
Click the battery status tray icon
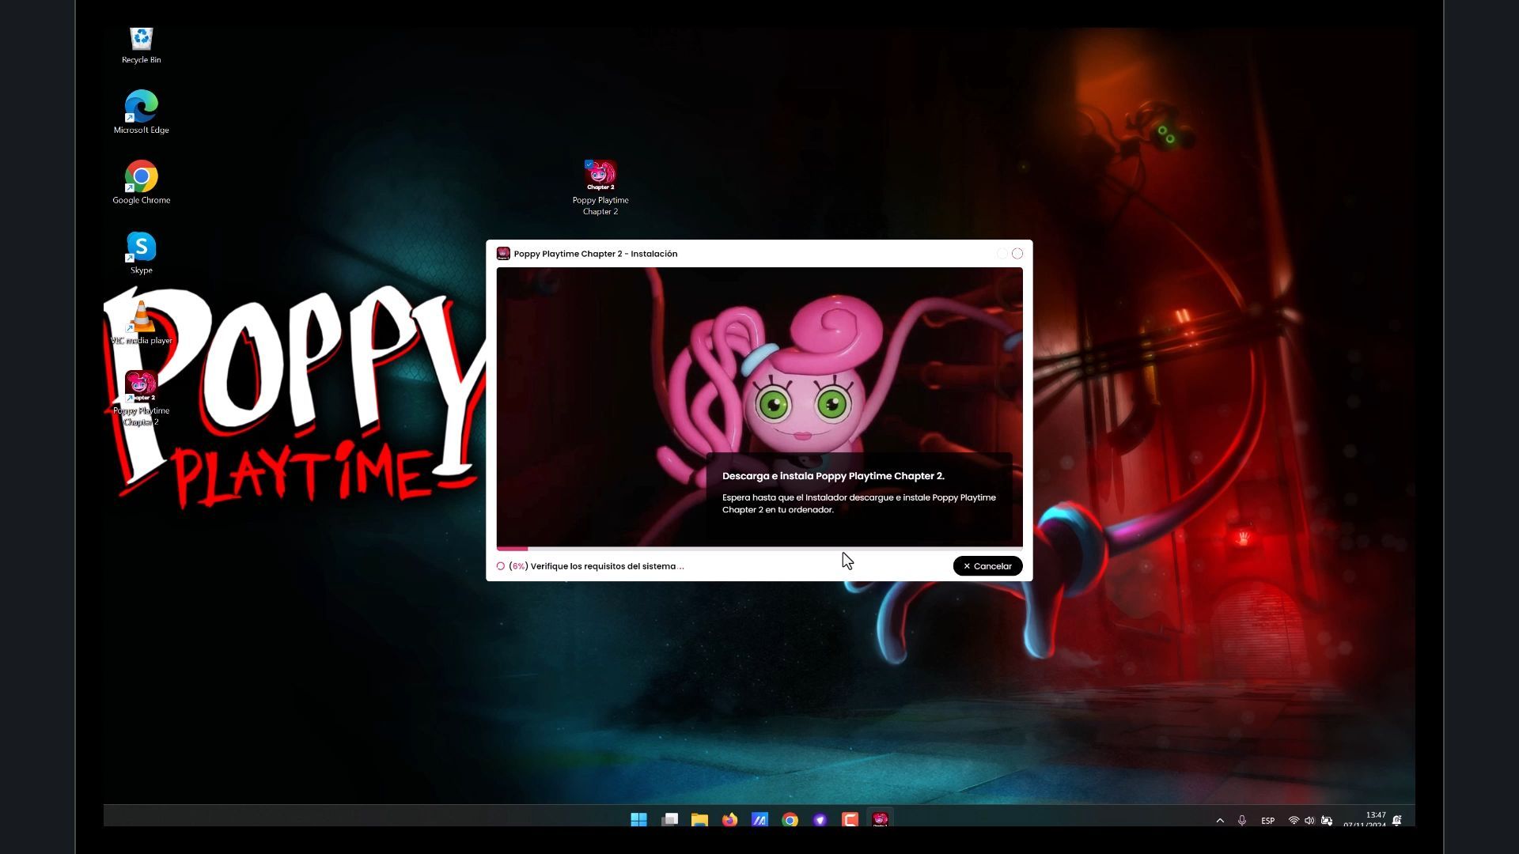(x=1327, y=821)
